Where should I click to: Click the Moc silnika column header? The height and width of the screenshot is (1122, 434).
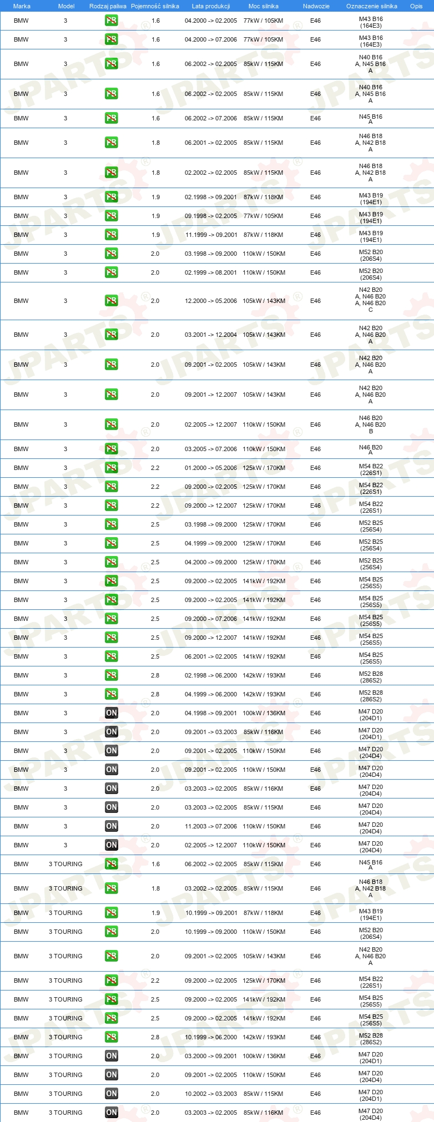pos(264,6)
